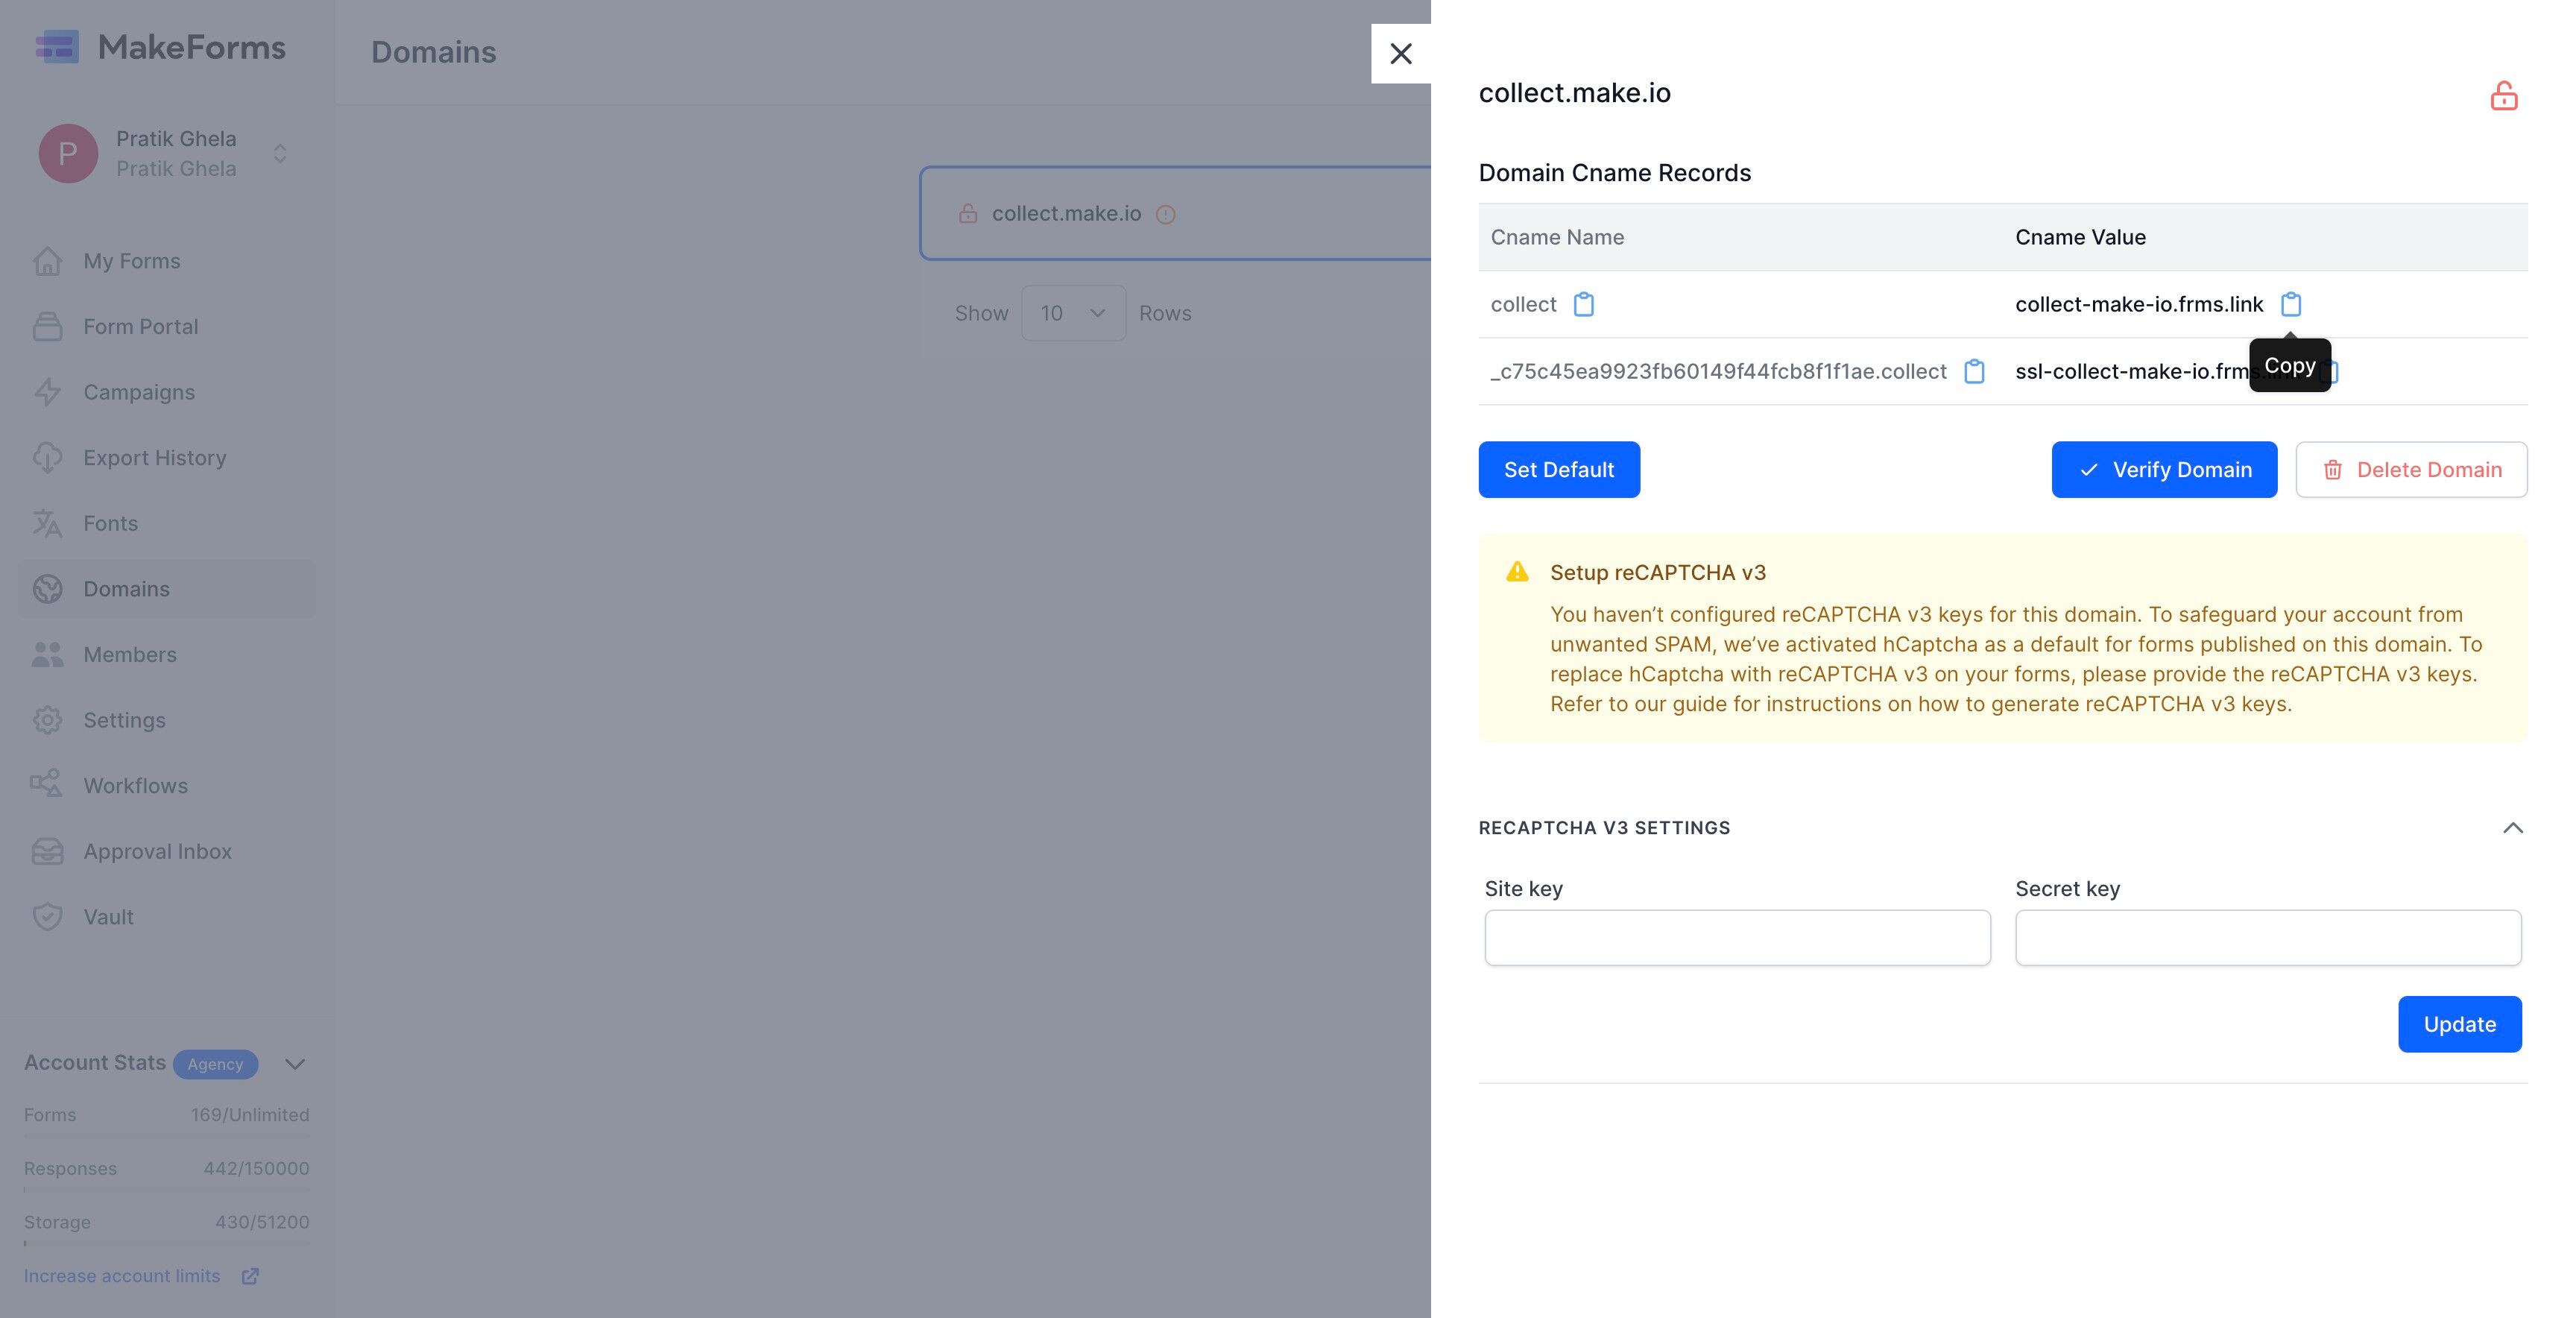Click the Cname Name column header
This screenshot has height=1318, width=2576.
pos(1556,237)
